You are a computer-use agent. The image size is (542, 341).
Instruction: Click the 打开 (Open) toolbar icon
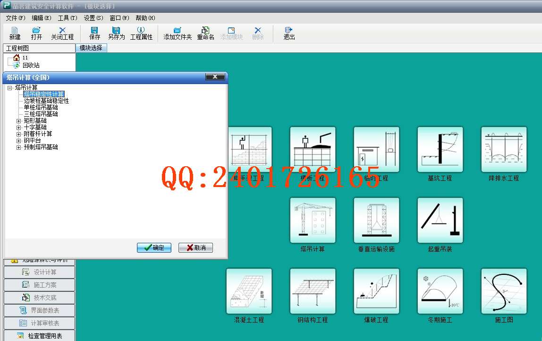[x=36, y=33]
